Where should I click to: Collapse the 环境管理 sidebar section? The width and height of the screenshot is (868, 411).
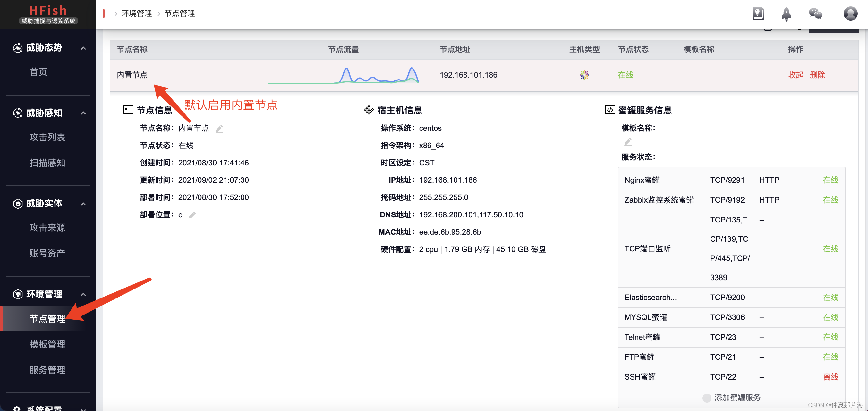pos(84,294)
